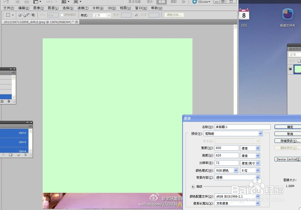Click the CS Live icon
This screenshot has height=210, width=301.
tap(195, 2)
